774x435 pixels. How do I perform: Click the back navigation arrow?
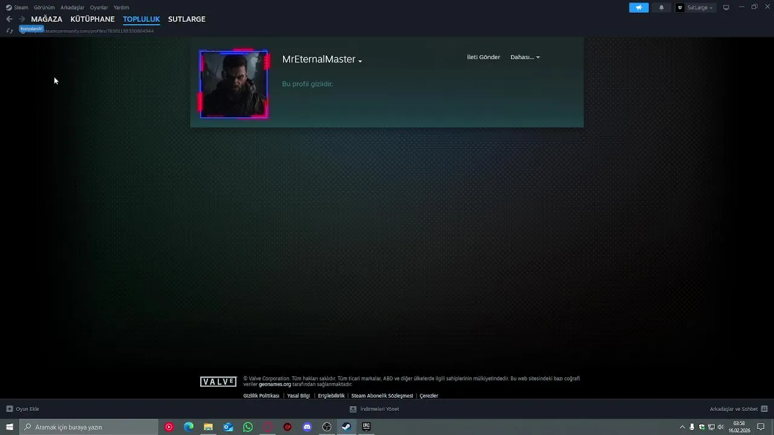coord(9,19)
